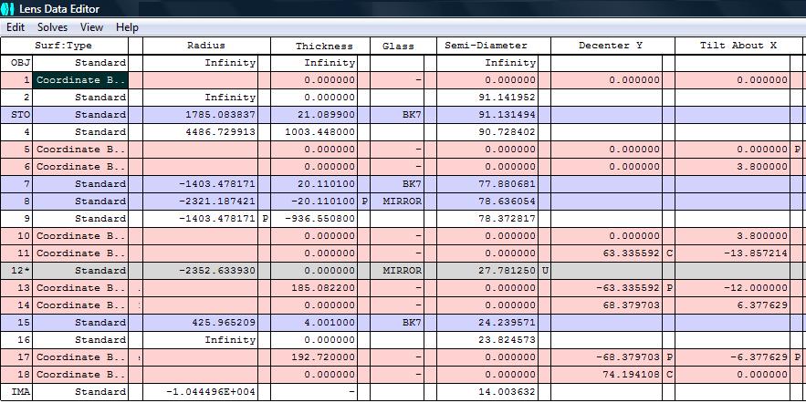Click the P pickup flag beside radius on surface 9
The height and width of the screenshot is (403, 806).
click(265, 219)
